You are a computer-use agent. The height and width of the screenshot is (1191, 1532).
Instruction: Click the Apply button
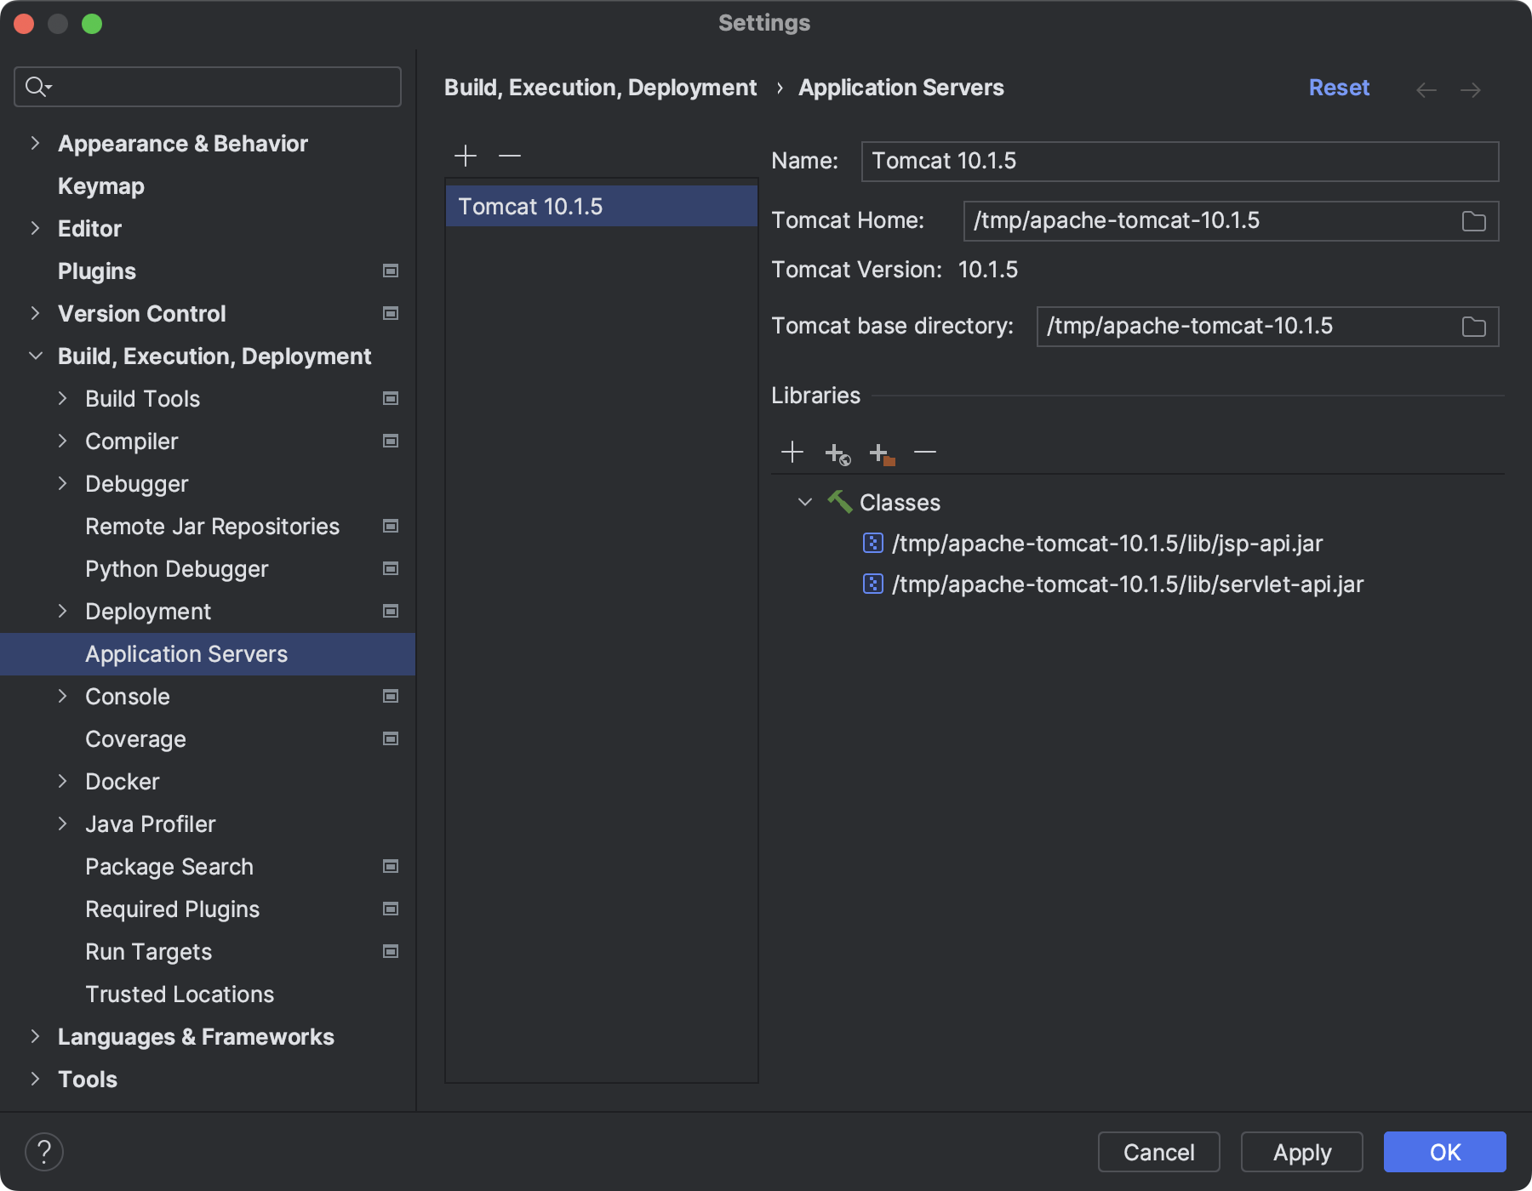(1301, 1152)
